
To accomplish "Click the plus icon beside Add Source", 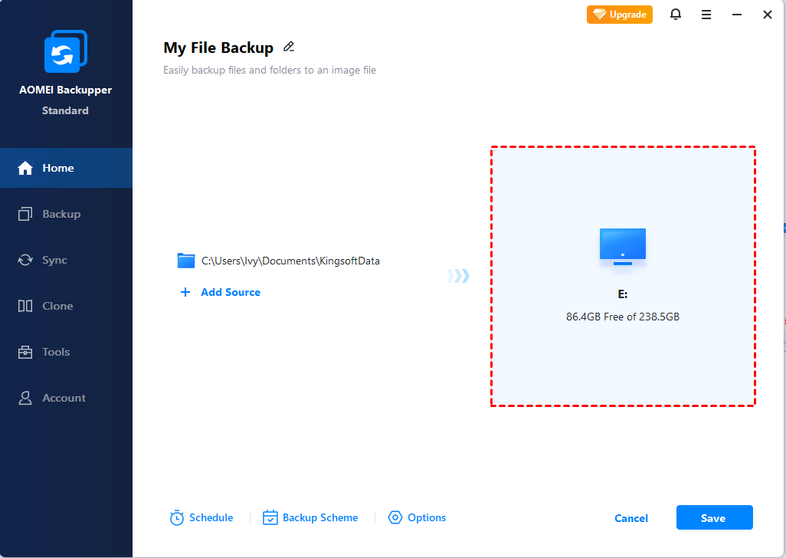I will point(185,292).
